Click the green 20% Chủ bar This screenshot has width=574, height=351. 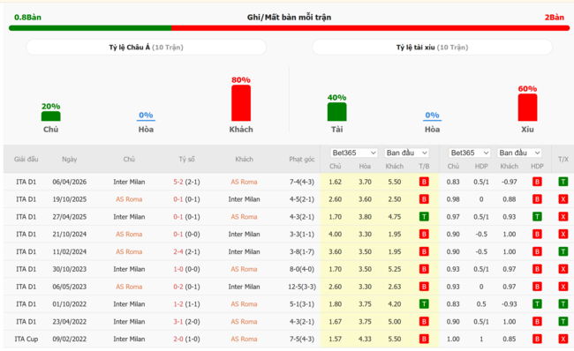51,116
